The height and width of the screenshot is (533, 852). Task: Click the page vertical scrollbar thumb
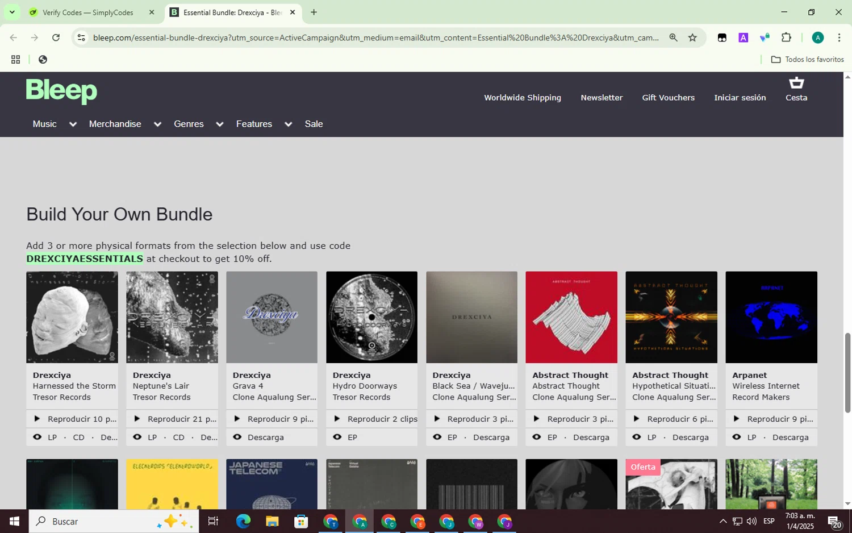[x=847, y=372]
